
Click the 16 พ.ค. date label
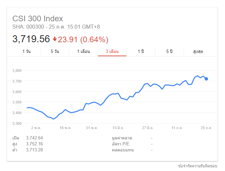66,128
